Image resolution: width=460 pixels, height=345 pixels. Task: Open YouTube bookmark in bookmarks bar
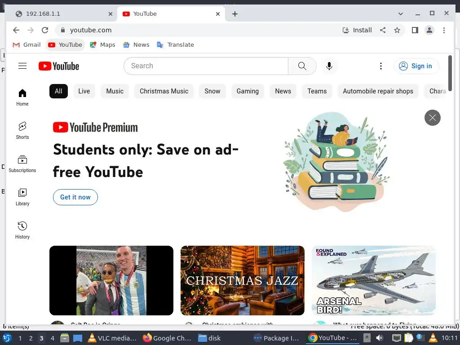click(65, 45)
